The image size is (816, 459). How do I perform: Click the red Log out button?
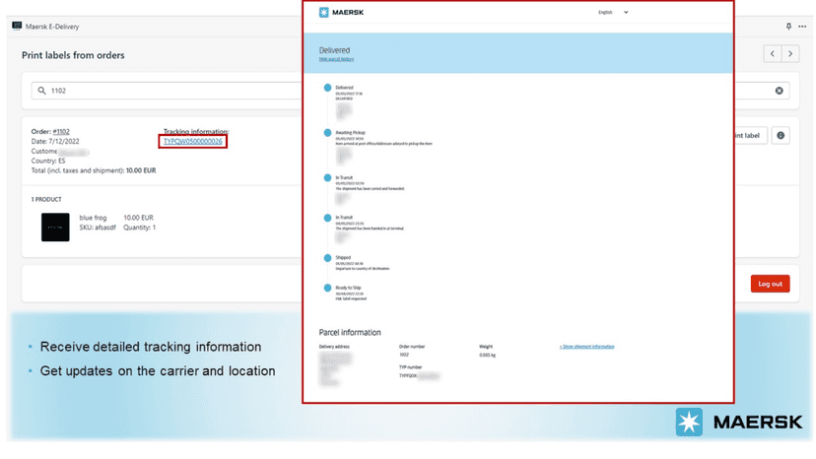[771, 284]
